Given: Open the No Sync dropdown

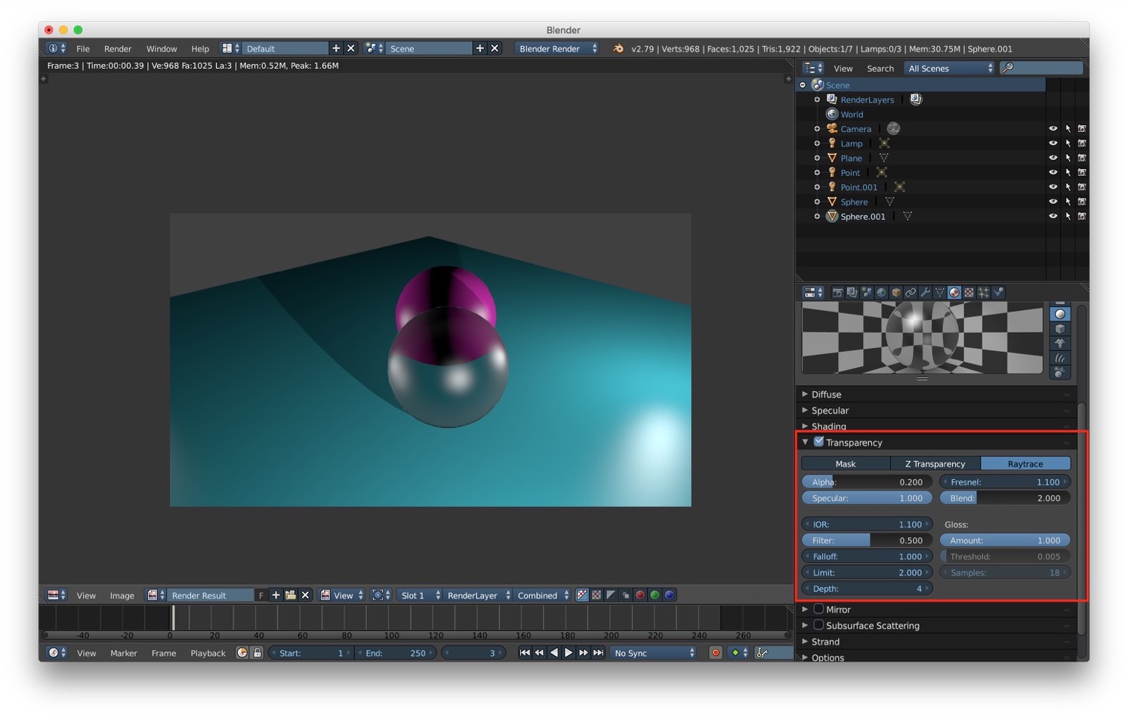Looking at the screenshot, I should [654, 653].
